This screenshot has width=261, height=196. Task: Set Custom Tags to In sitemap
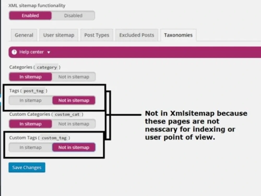31,147
